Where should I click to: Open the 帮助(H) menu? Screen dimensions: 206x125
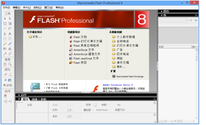pos(59,7)
